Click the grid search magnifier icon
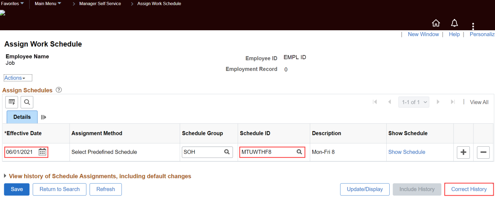This screenshot has width=495, height=198. (x=27, y=102)
